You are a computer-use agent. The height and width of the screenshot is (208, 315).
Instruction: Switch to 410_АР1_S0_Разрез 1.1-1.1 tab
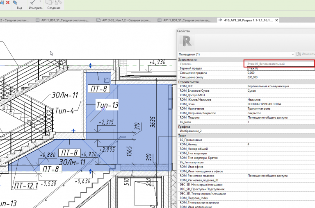(x=248, y=20)
